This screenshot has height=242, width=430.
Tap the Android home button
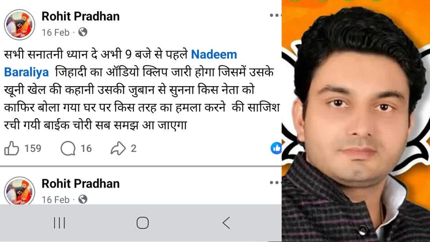point(143,223)
